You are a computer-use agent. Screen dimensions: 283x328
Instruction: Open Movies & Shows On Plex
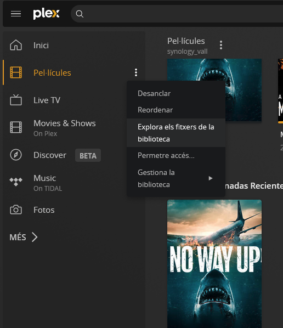click(64, 128)
